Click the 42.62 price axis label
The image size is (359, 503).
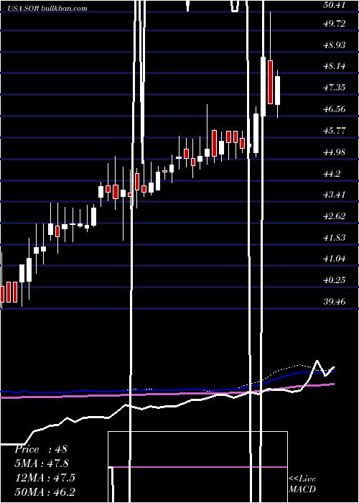tap(335, 216)
